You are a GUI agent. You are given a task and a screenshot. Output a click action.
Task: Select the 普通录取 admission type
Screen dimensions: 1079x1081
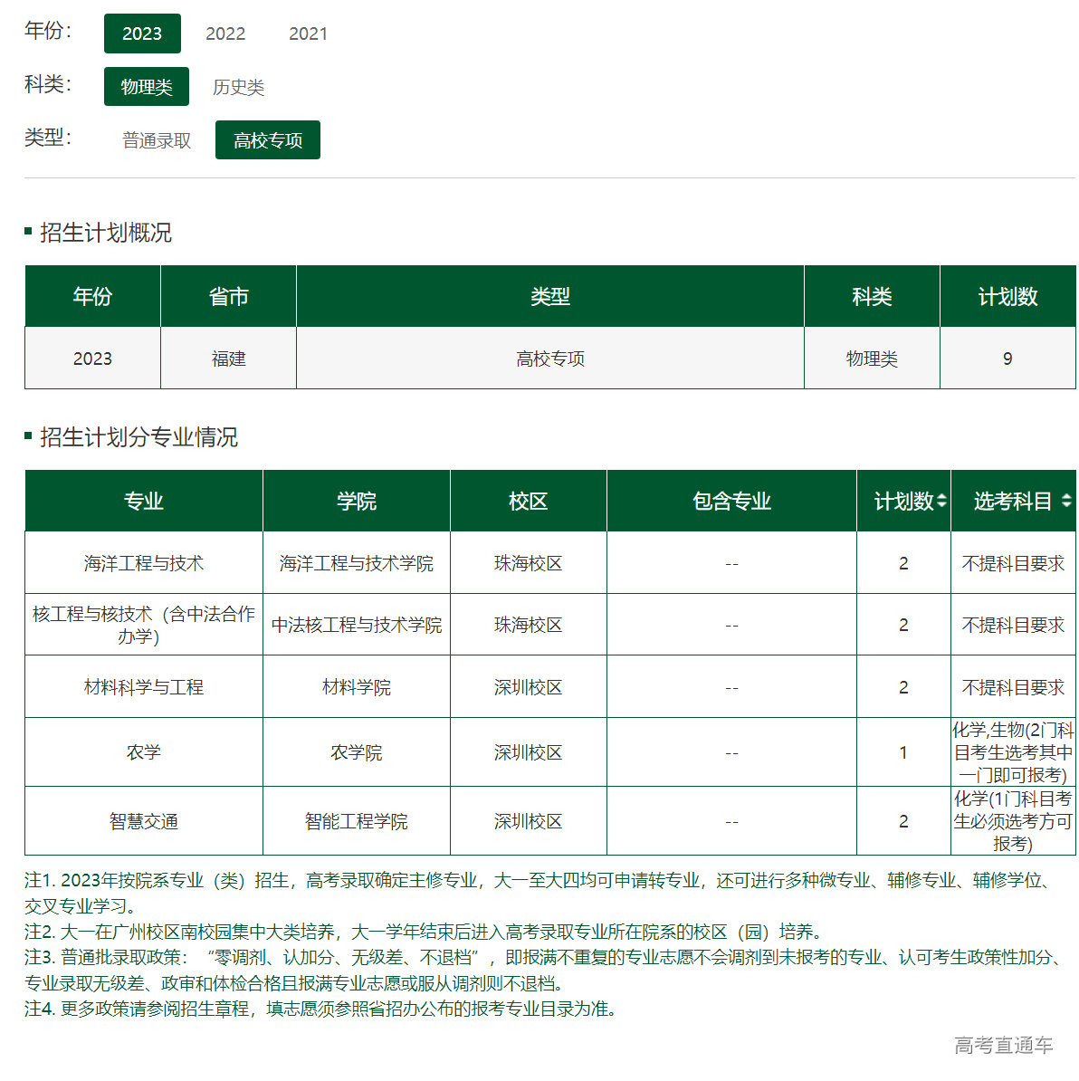[155, 139]
